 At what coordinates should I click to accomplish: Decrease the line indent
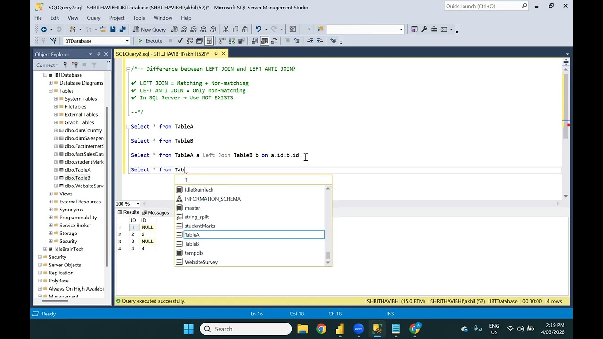pyautogui.click(x=310, y=41)
